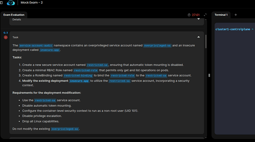
Task: Select the Terminal 1 tab
Action: coord(221,15)
